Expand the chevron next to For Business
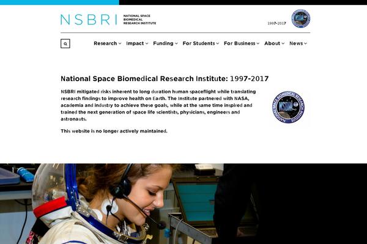 [x=258, y=44]
